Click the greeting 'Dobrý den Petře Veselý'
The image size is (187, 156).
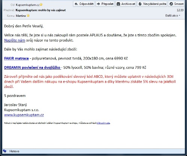click(x=24, y=26)
